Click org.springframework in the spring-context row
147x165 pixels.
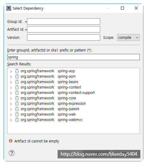[x=37, y=87]
